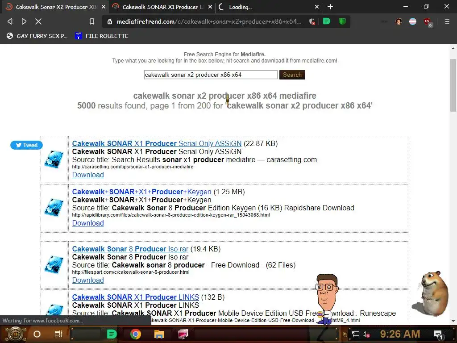Open the browser hamburger menu

tap(447, 21)
